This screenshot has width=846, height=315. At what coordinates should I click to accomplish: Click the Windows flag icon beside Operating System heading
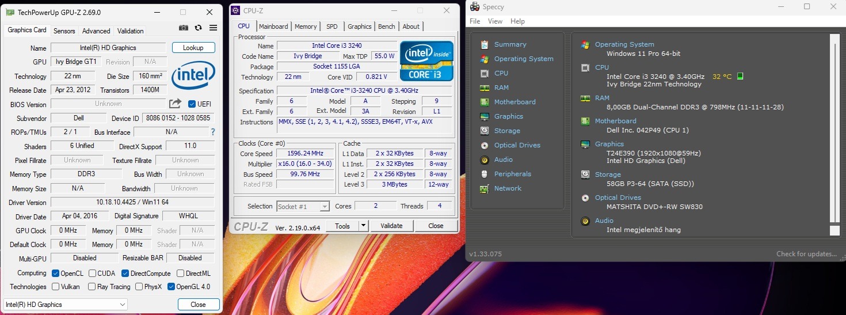coord(585,44)
